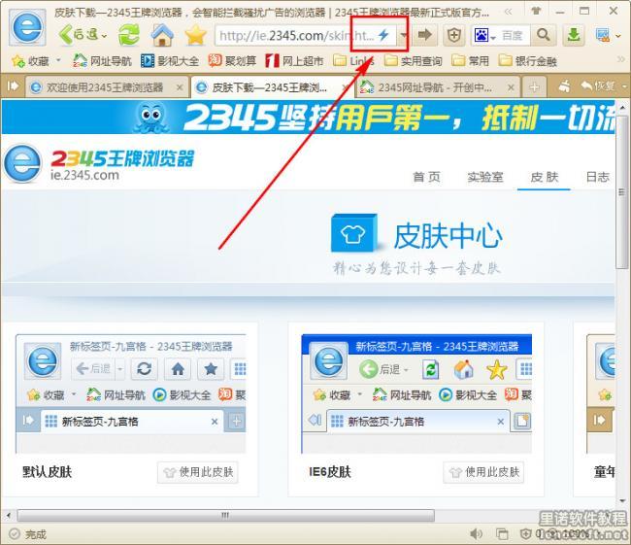Toggle sidebar arrow left of tabs
This screenshot has width=631, height=545.
pyautogui.click(x=13, y=86)
